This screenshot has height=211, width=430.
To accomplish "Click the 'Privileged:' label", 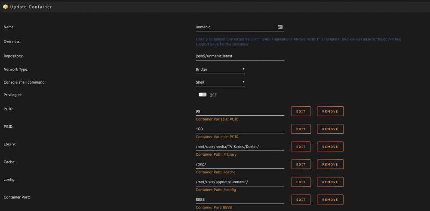I will click(12, 95).
